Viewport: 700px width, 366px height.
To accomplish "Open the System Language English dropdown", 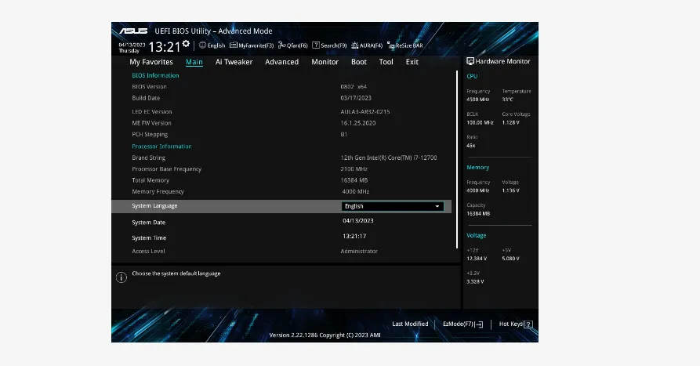I will pyautogui.click(x=393, y=206).
